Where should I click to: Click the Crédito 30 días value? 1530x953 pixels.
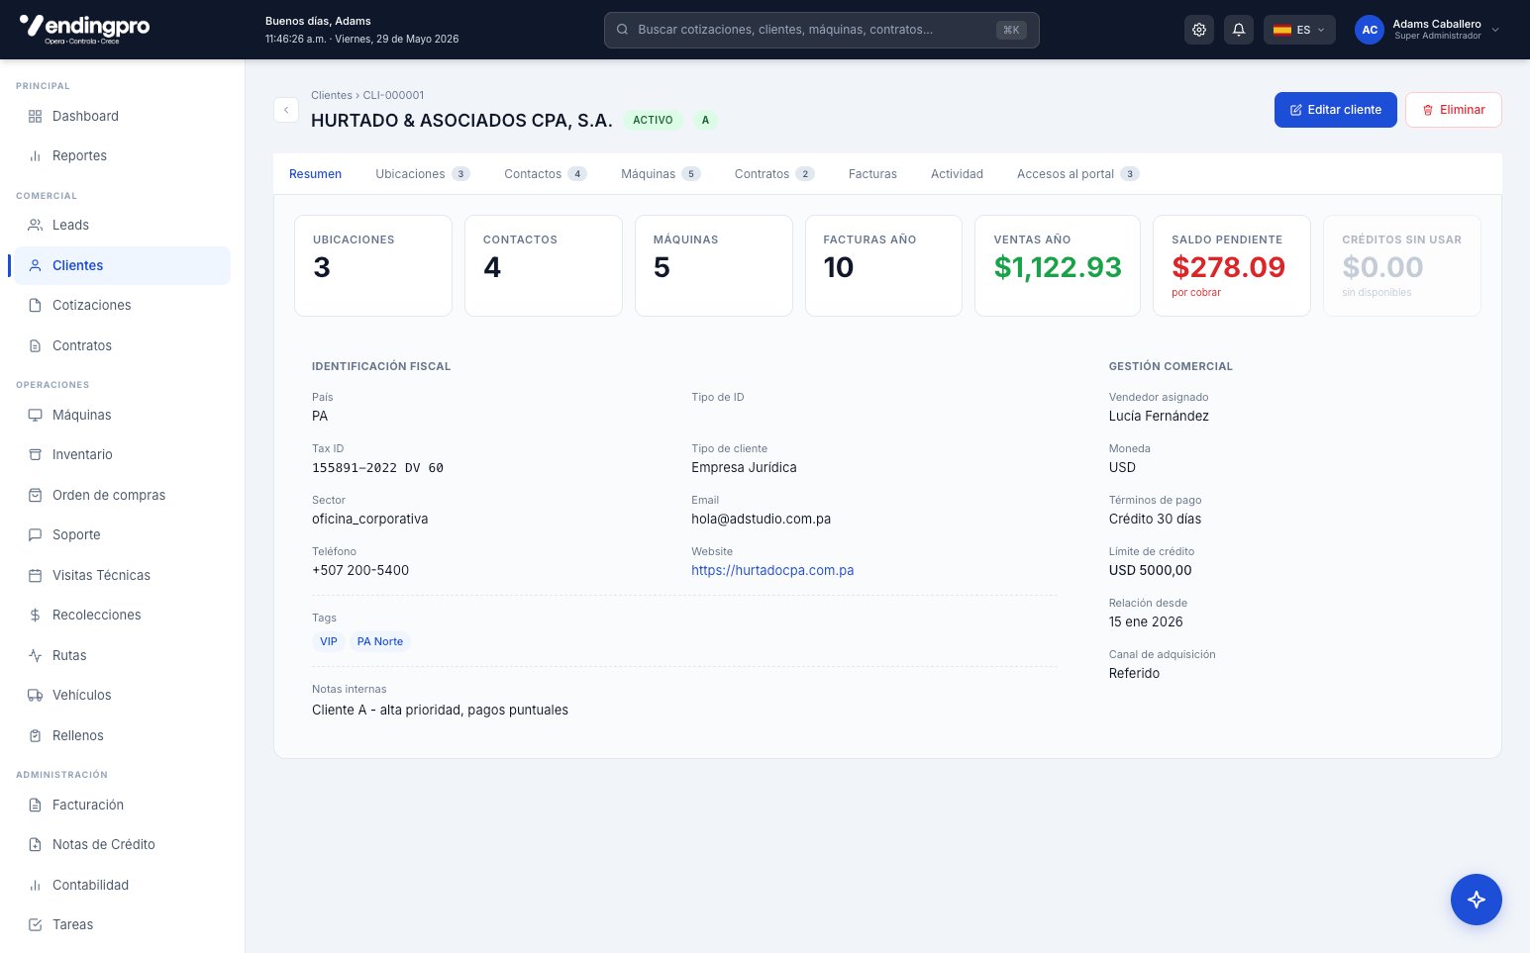pyautogui.click(x=1155, y=520)
